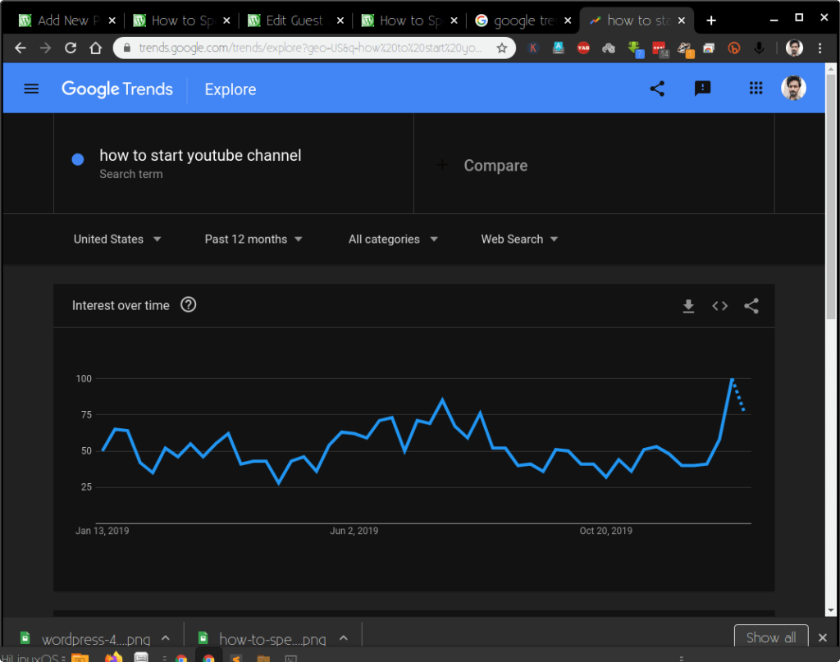840x662 pixels.
Task: Click the green download extension icon
Action: point(635,48)
